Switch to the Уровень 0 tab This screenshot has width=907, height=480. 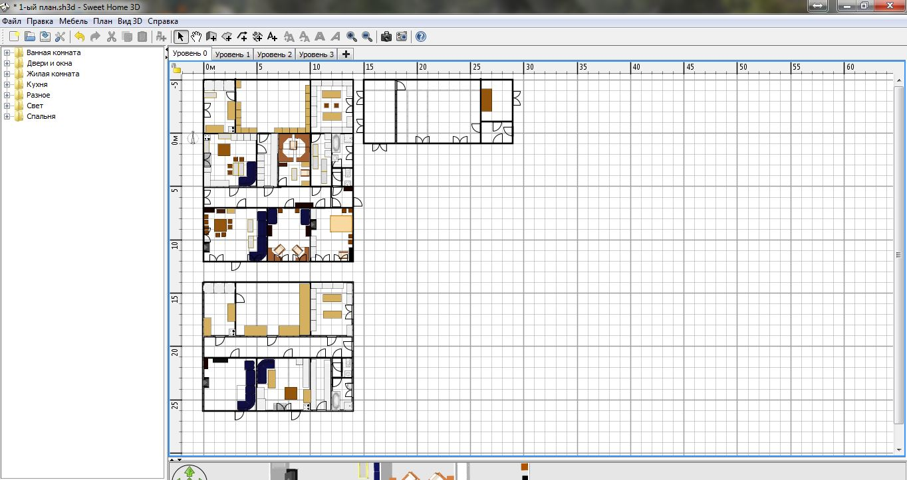[x=190, y=53]
